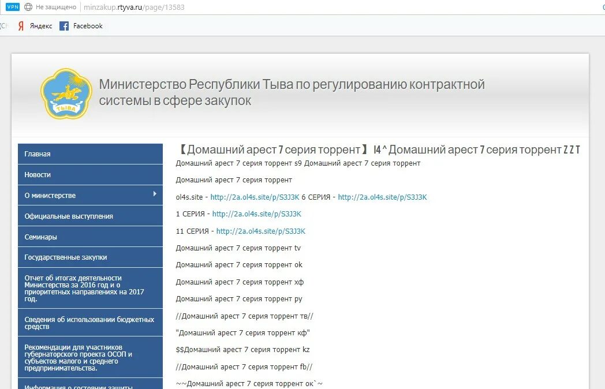Click the '6 СЕРИЯ' 2a.ol4s.site hyperlink
This screenshot has width=605, height=389.
(382, 197)
